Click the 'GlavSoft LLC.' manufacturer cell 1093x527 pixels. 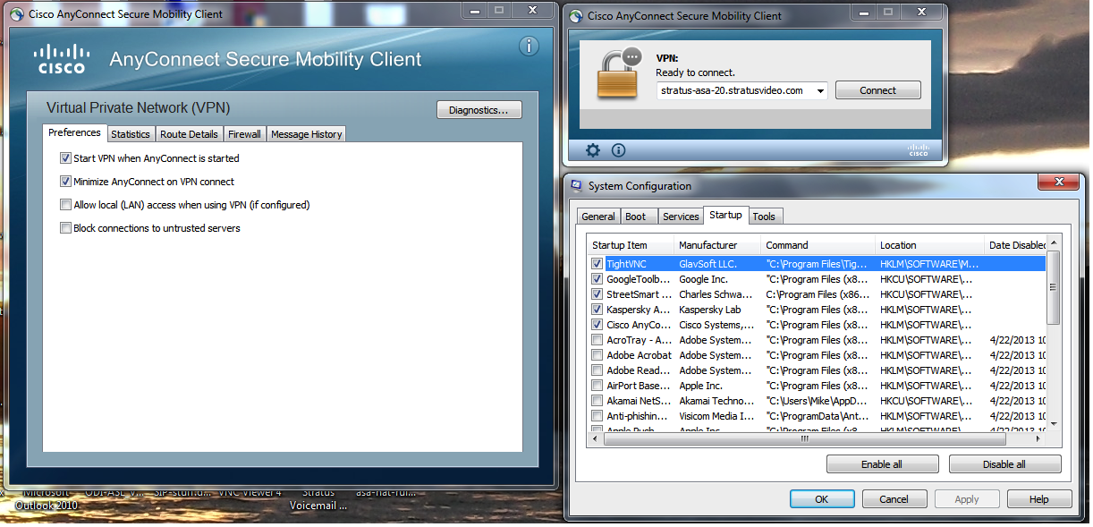point(709,264)
